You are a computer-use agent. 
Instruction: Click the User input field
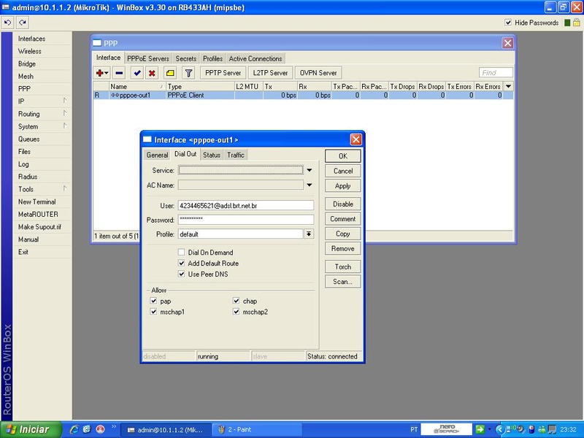tap(246, 205)
